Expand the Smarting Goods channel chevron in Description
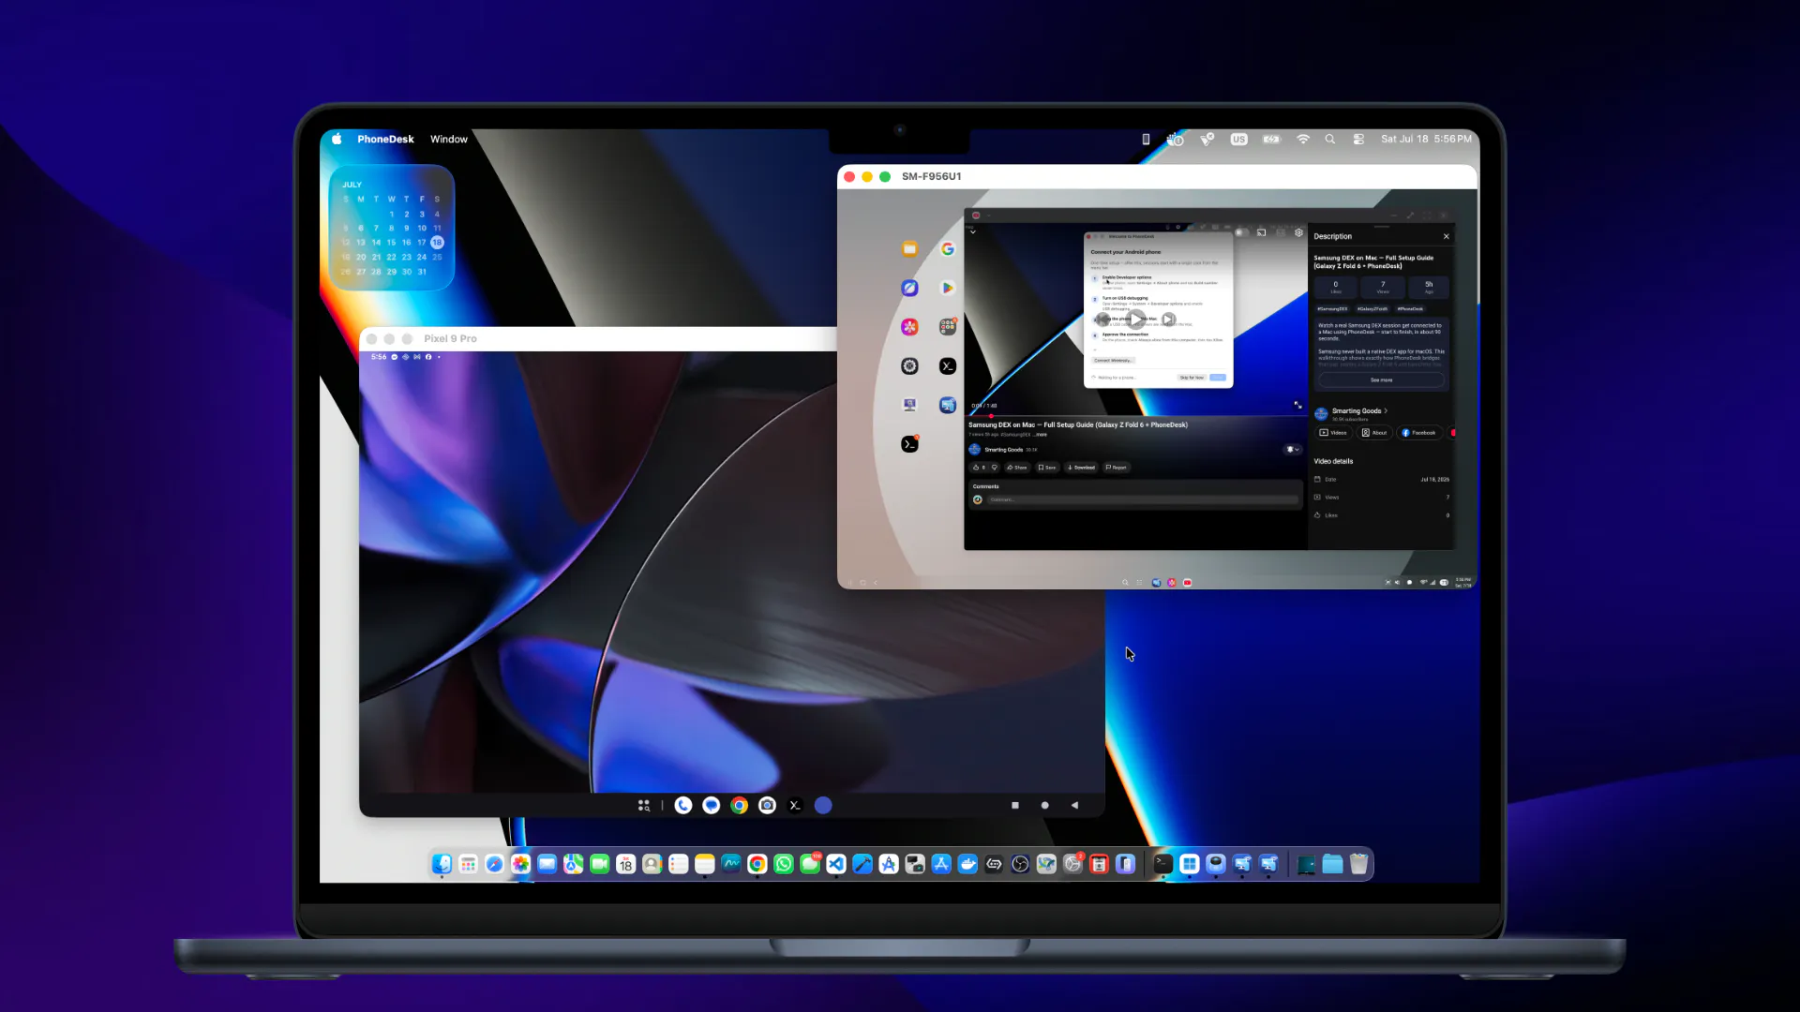 pyautogui.click(x=1386, y=411)
